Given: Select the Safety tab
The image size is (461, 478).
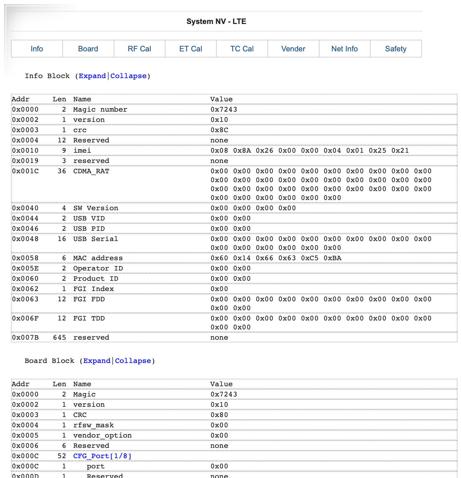Looking at the screenshot, I should (396, 49).
